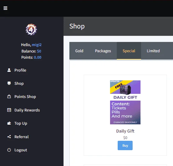This screenshot has height=166, width=173.
Task: Log out using the Logout link
Action: tap(21, 150)
